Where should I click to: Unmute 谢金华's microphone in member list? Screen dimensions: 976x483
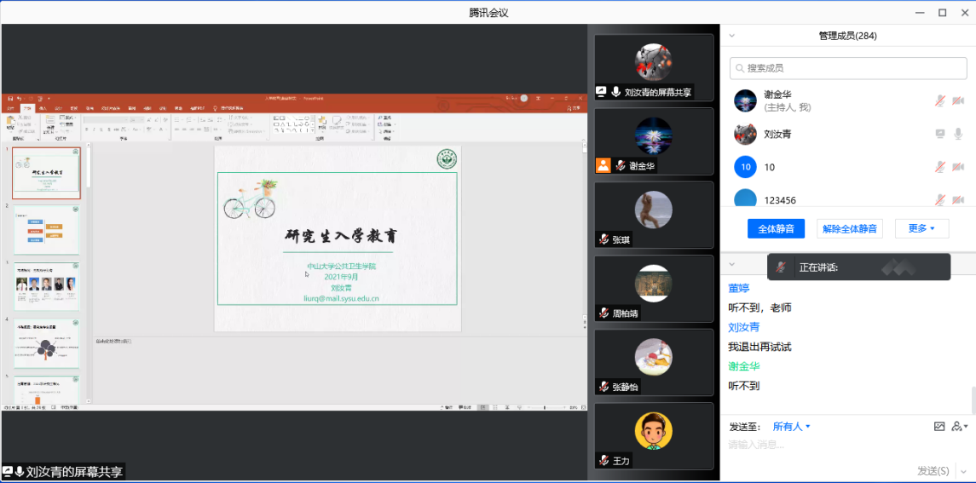(x=939, y=101)
